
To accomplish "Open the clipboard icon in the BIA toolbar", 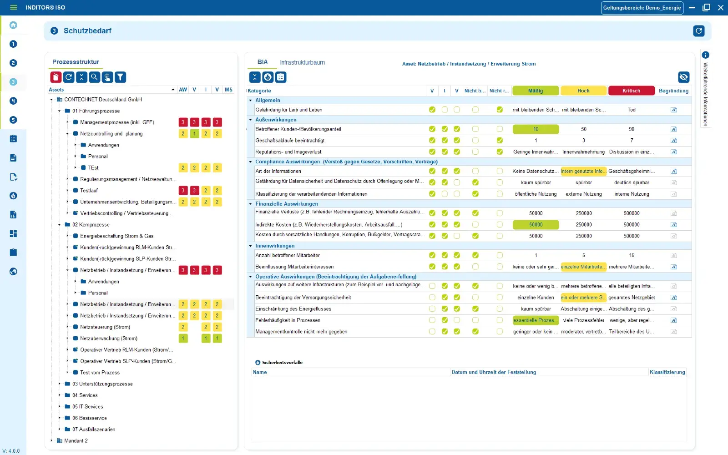I will click(x=281, y=77).
